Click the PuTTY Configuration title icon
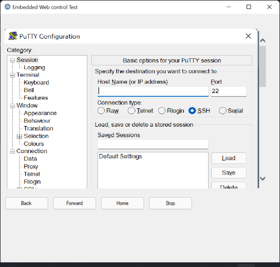The image size is (280, 267). coord(13,36)
